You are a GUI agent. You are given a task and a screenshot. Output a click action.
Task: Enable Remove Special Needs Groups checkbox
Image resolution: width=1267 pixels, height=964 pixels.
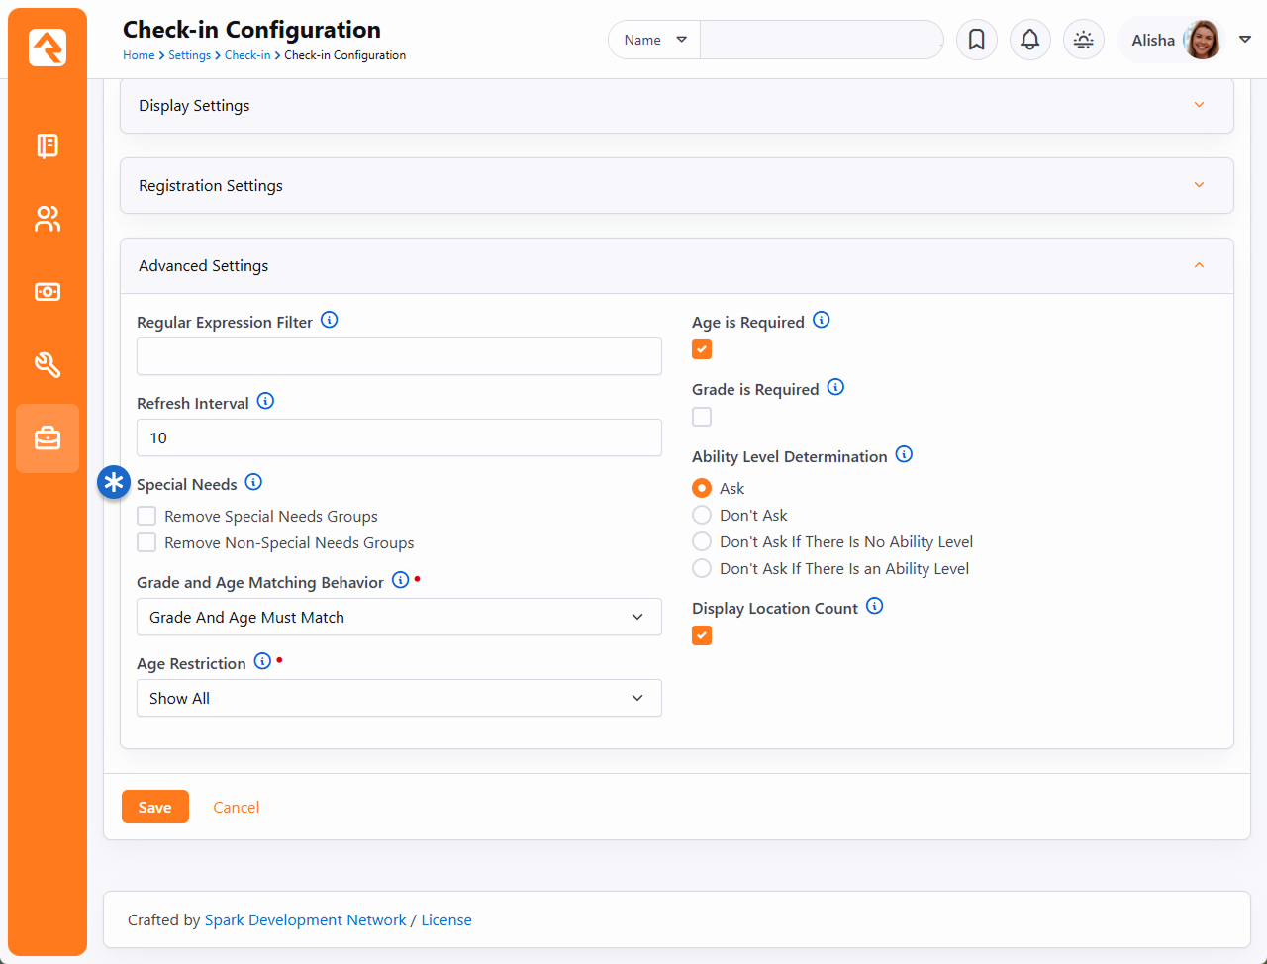pyautogui.click(x=146, y=516)
